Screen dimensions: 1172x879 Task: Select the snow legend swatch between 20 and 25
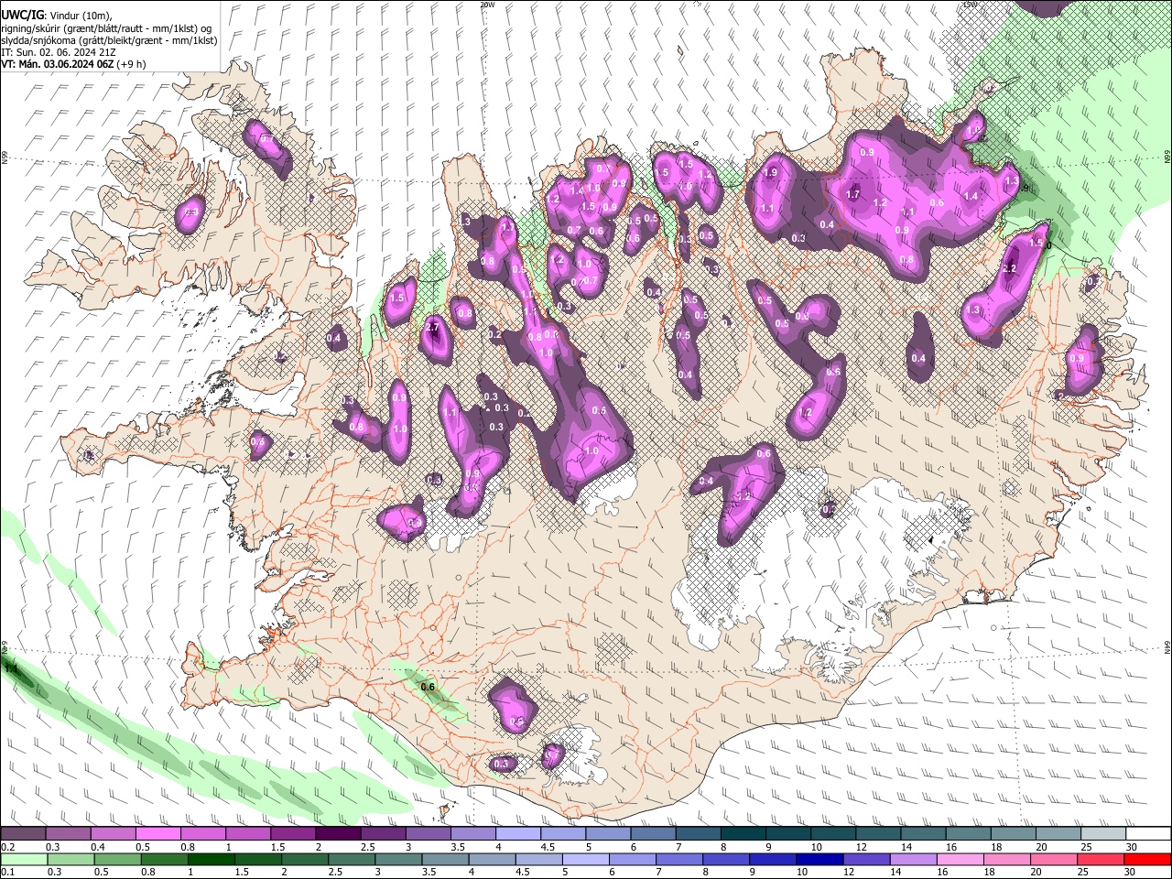[x=1058, y=834]
